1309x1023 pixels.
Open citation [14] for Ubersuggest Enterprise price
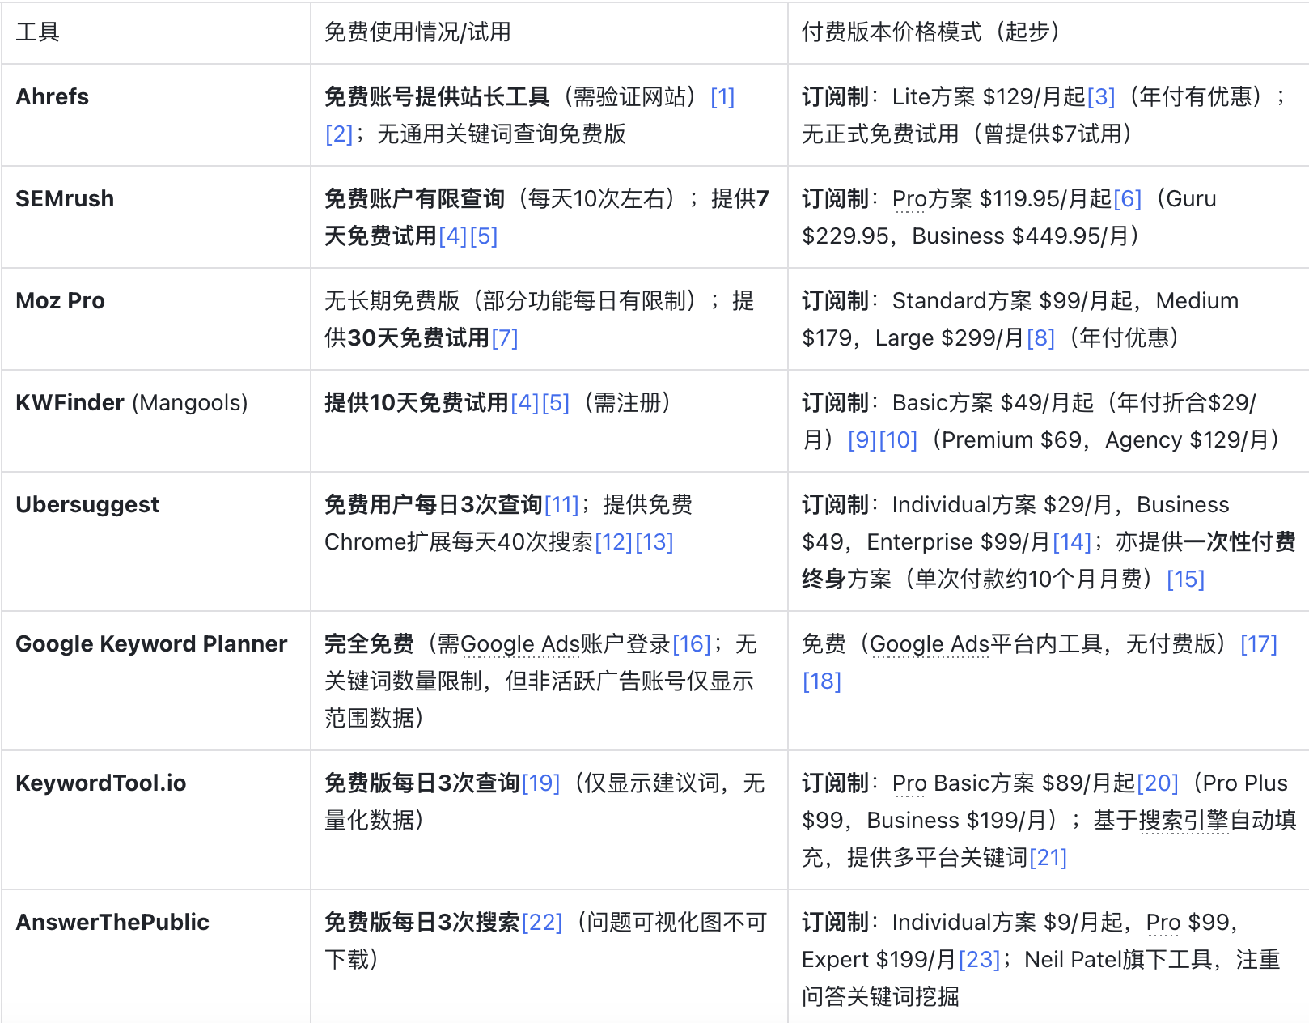pos(1074,541)
